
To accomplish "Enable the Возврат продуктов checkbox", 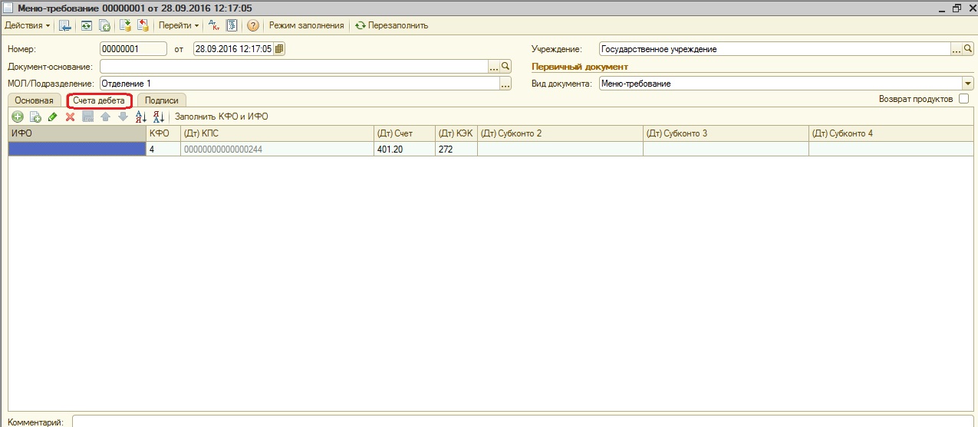I will click(963, 99).
